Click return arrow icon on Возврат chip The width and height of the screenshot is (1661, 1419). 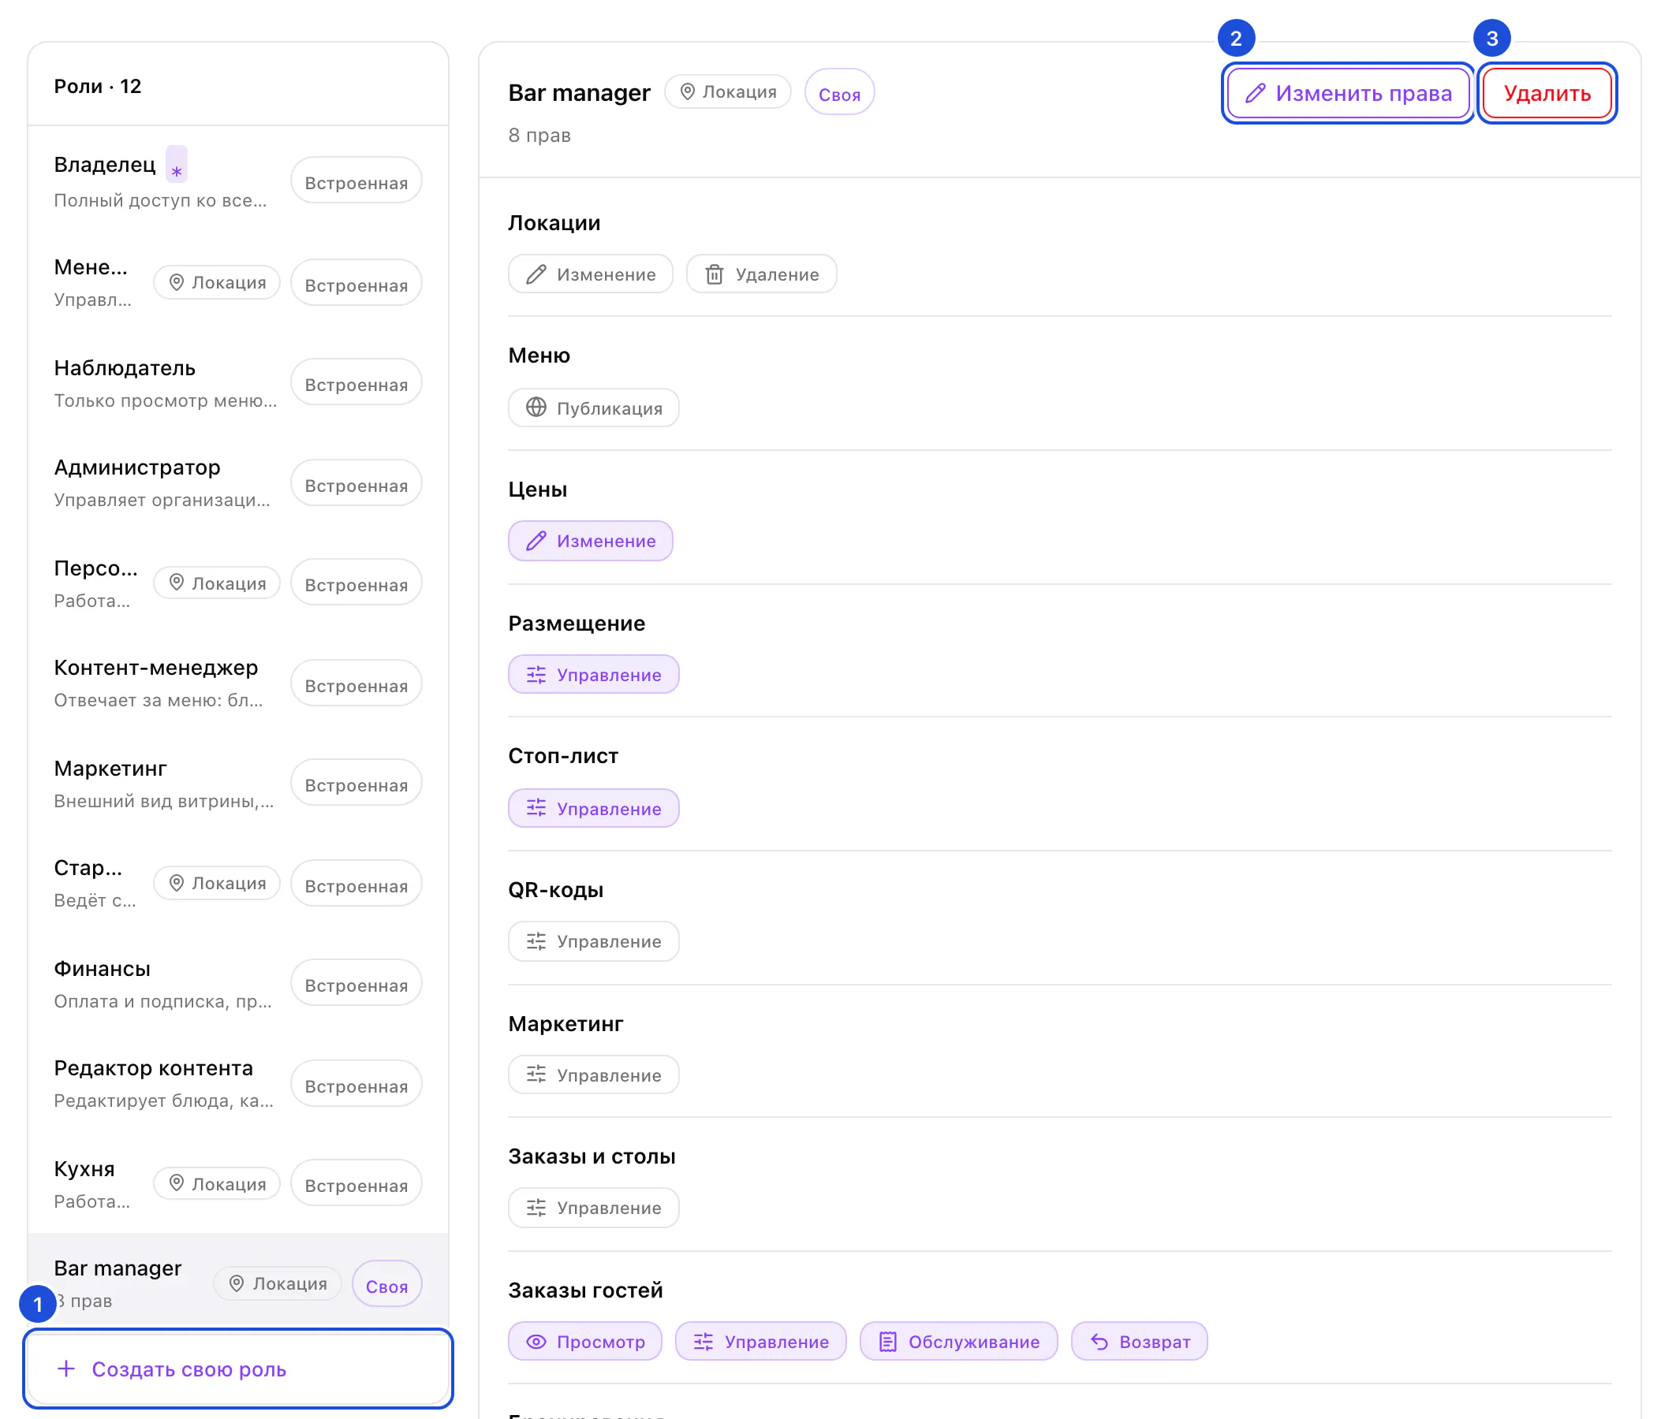click(x=1099, y=1341)
